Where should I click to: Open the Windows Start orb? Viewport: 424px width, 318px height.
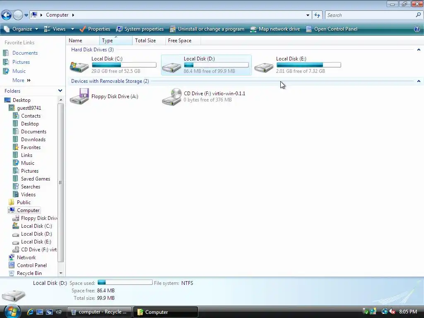pos(12,311)
